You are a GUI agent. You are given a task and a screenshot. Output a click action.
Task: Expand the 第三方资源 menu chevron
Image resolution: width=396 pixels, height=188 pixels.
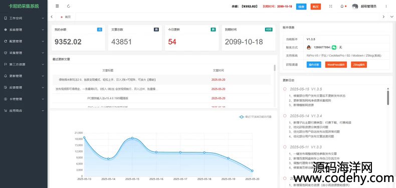(43, 65)
